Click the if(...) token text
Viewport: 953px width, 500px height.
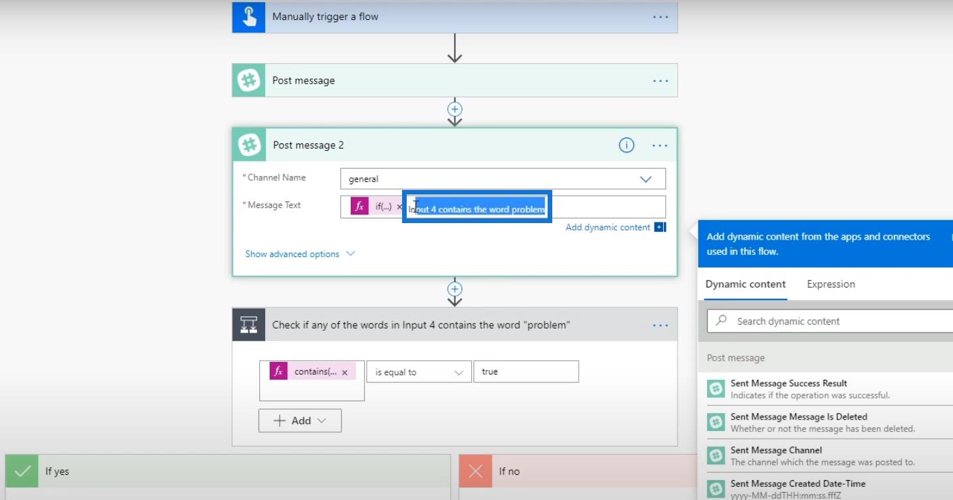click(383, 207)
